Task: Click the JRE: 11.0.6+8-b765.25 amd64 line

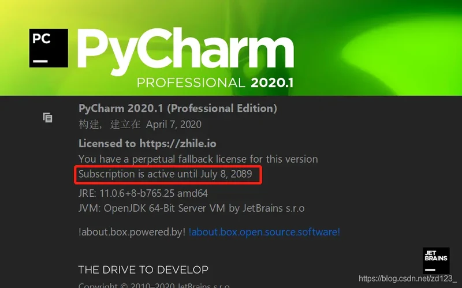Action: (x=143, y=193)
